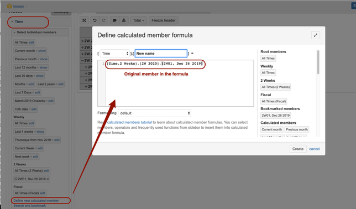Click the comment bubble toolbar icon
Screen dimensions: 356x209
click(114, 20)
